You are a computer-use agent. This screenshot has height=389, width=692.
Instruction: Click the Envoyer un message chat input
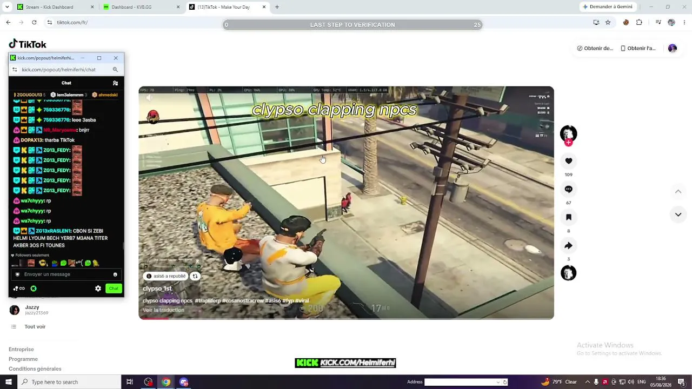[x=65, y=274]
